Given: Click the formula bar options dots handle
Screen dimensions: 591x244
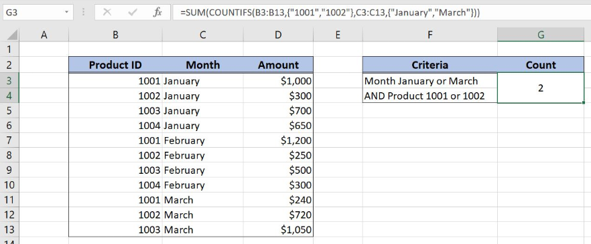Looking at the screenshot, I should [83, 13].
